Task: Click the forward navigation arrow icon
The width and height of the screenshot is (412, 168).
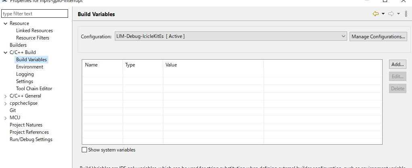Action: click(391, 14)
